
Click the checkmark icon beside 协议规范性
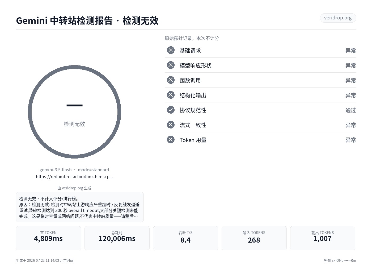coord(171,110)
